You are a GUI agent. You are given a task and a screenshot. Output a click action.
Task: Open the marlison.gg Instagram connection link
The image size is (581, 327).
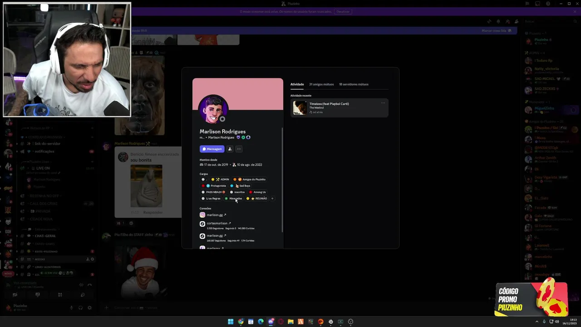[216, 215]
